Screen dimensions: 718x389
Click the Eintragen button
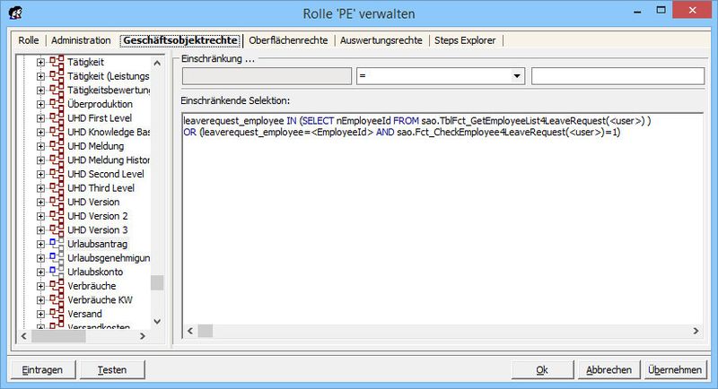point(42,370)
